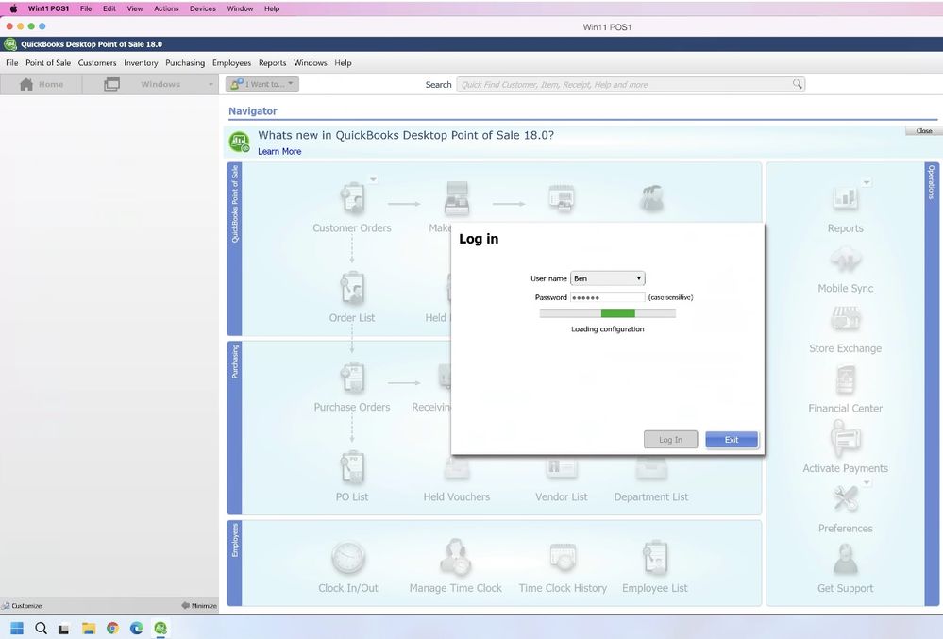Open the Inventory menu

pos(141,62)
